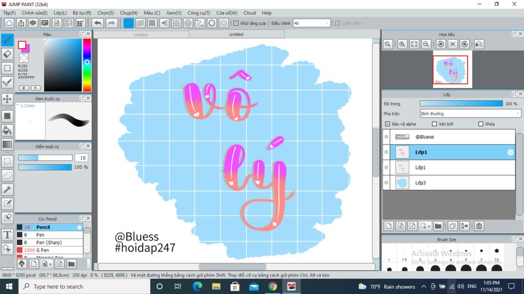Open Chrome from the Windows taskbar
This screenshot has width=524, height=294.
pyautogui.click(x=273, y=286)
